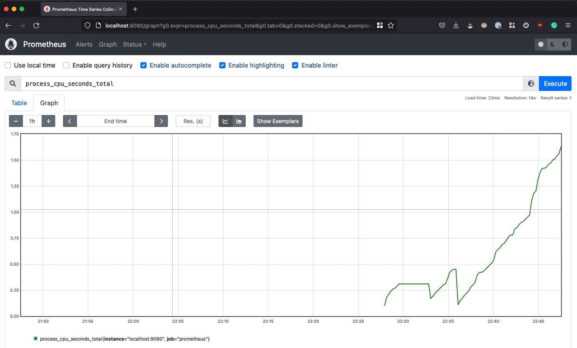Select the Prometheus Time Series browser tab
Viewport: 577px width, 348px height.
[x=84, y=9]
